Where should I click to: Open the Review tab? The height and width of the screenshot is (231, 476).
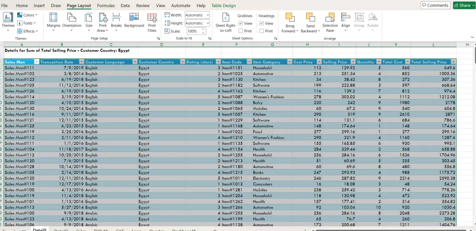143,5
